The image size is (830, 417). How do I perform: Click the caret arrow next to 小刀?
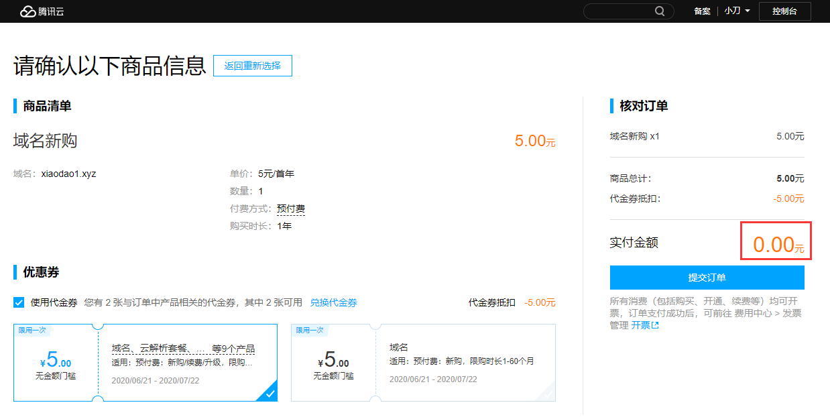click(748, 11)
